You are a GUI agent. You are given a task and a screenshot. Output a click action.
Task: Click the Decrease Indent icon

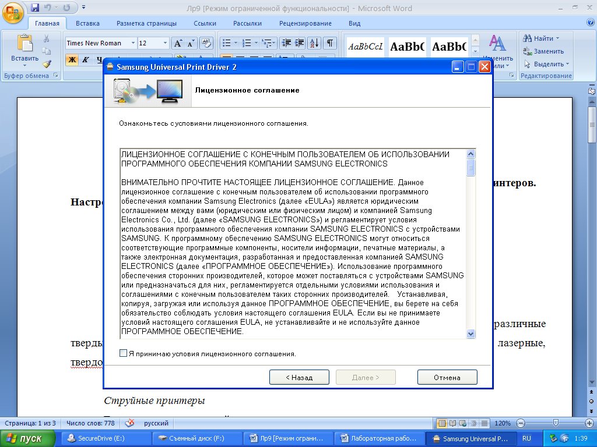click(x=286, y=43)
